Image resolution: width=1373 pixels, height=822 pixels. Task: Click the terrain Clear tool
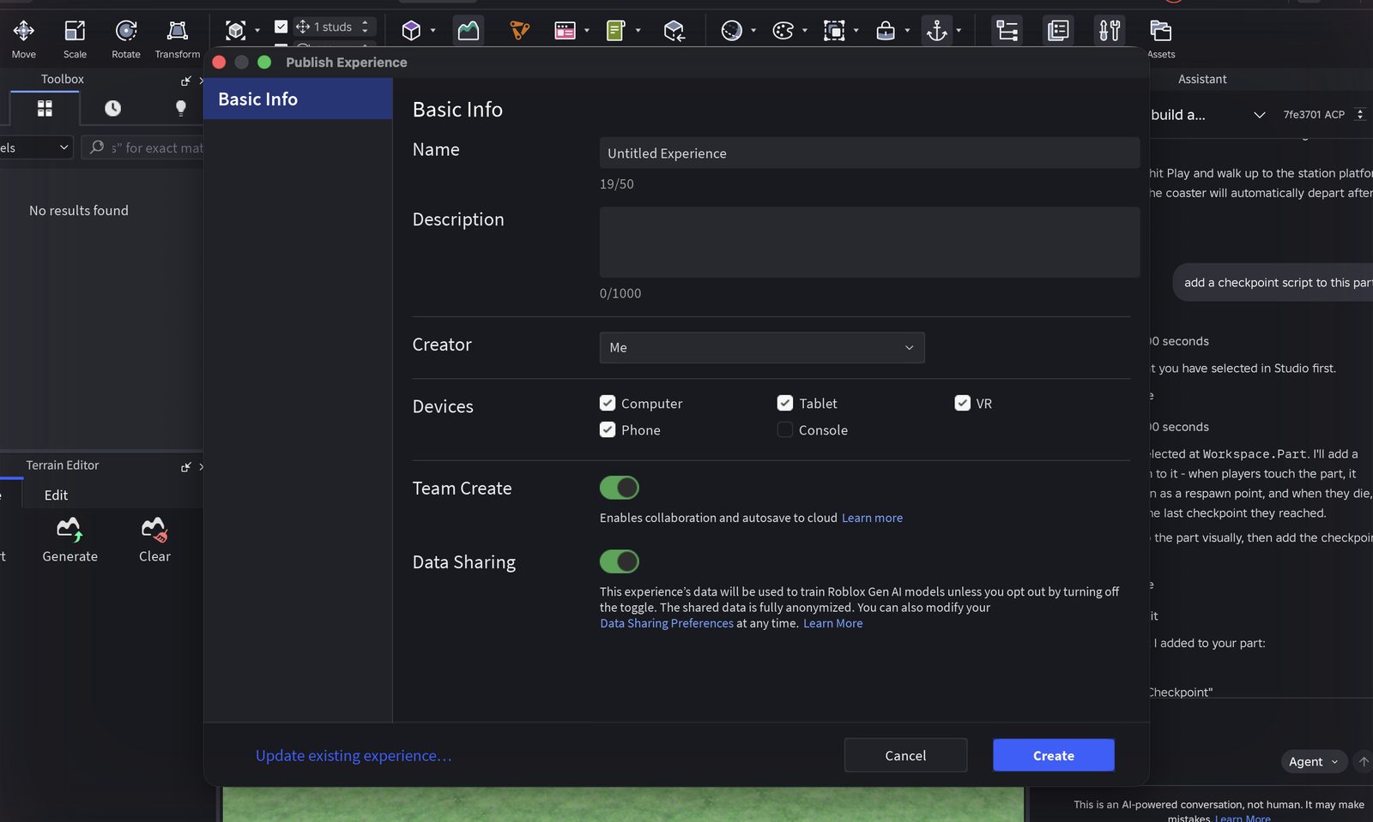154,540
